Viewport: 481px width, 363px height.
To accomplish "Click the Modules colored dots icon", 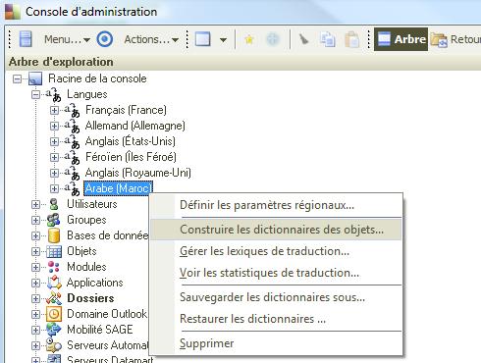I will point(54,267).
